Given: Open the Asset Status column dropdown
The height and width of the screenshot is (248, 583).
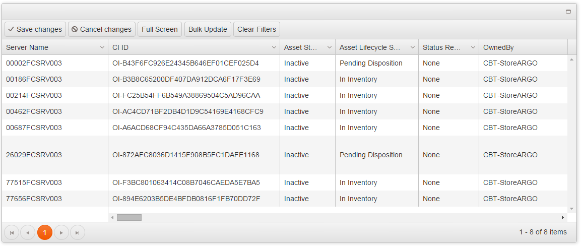Looking at the screenshot, I should tap(330, 47).
